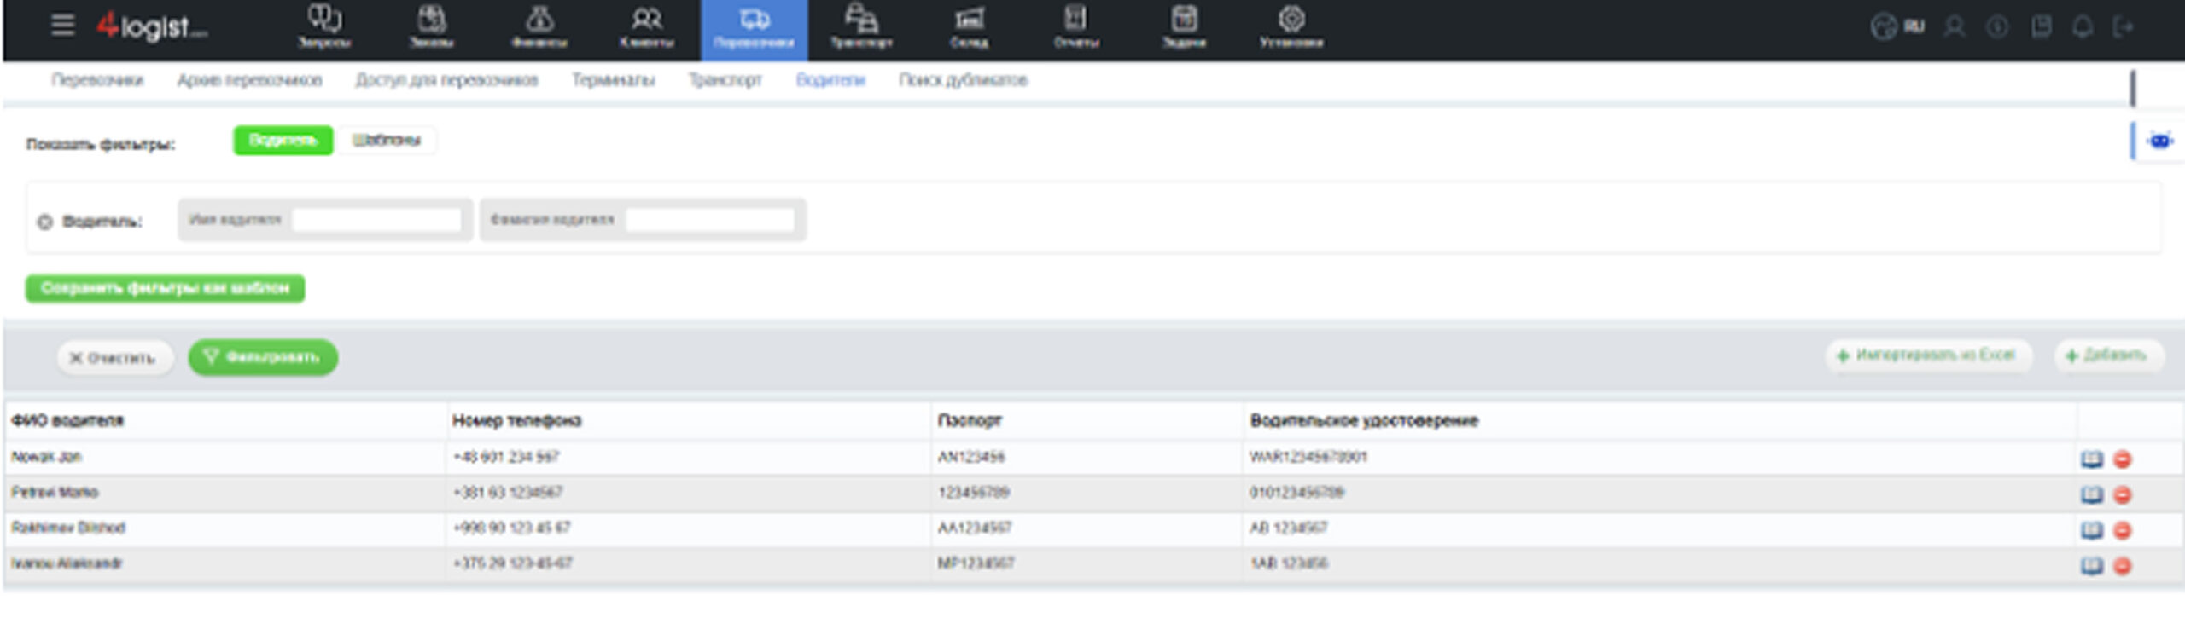Toggle the Шаблоны filter button
This screenshot has width=2185, height=635.
(x=387, y=141)
